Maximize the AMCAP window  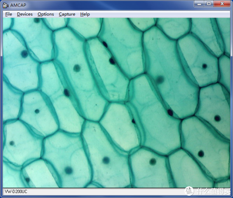[209, 3]
